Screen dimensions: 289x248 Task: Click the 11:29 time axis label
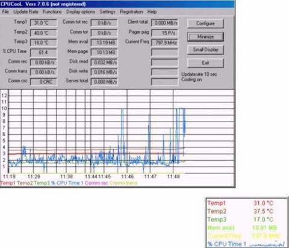coord(34,176)
